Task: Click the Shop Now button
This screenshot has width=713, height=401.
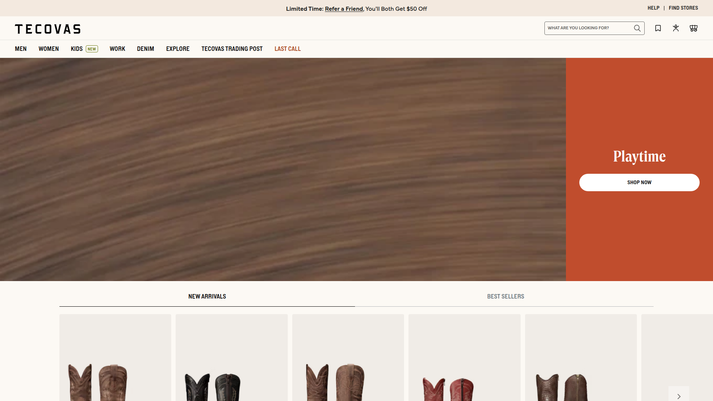Action: pos(639,182)
